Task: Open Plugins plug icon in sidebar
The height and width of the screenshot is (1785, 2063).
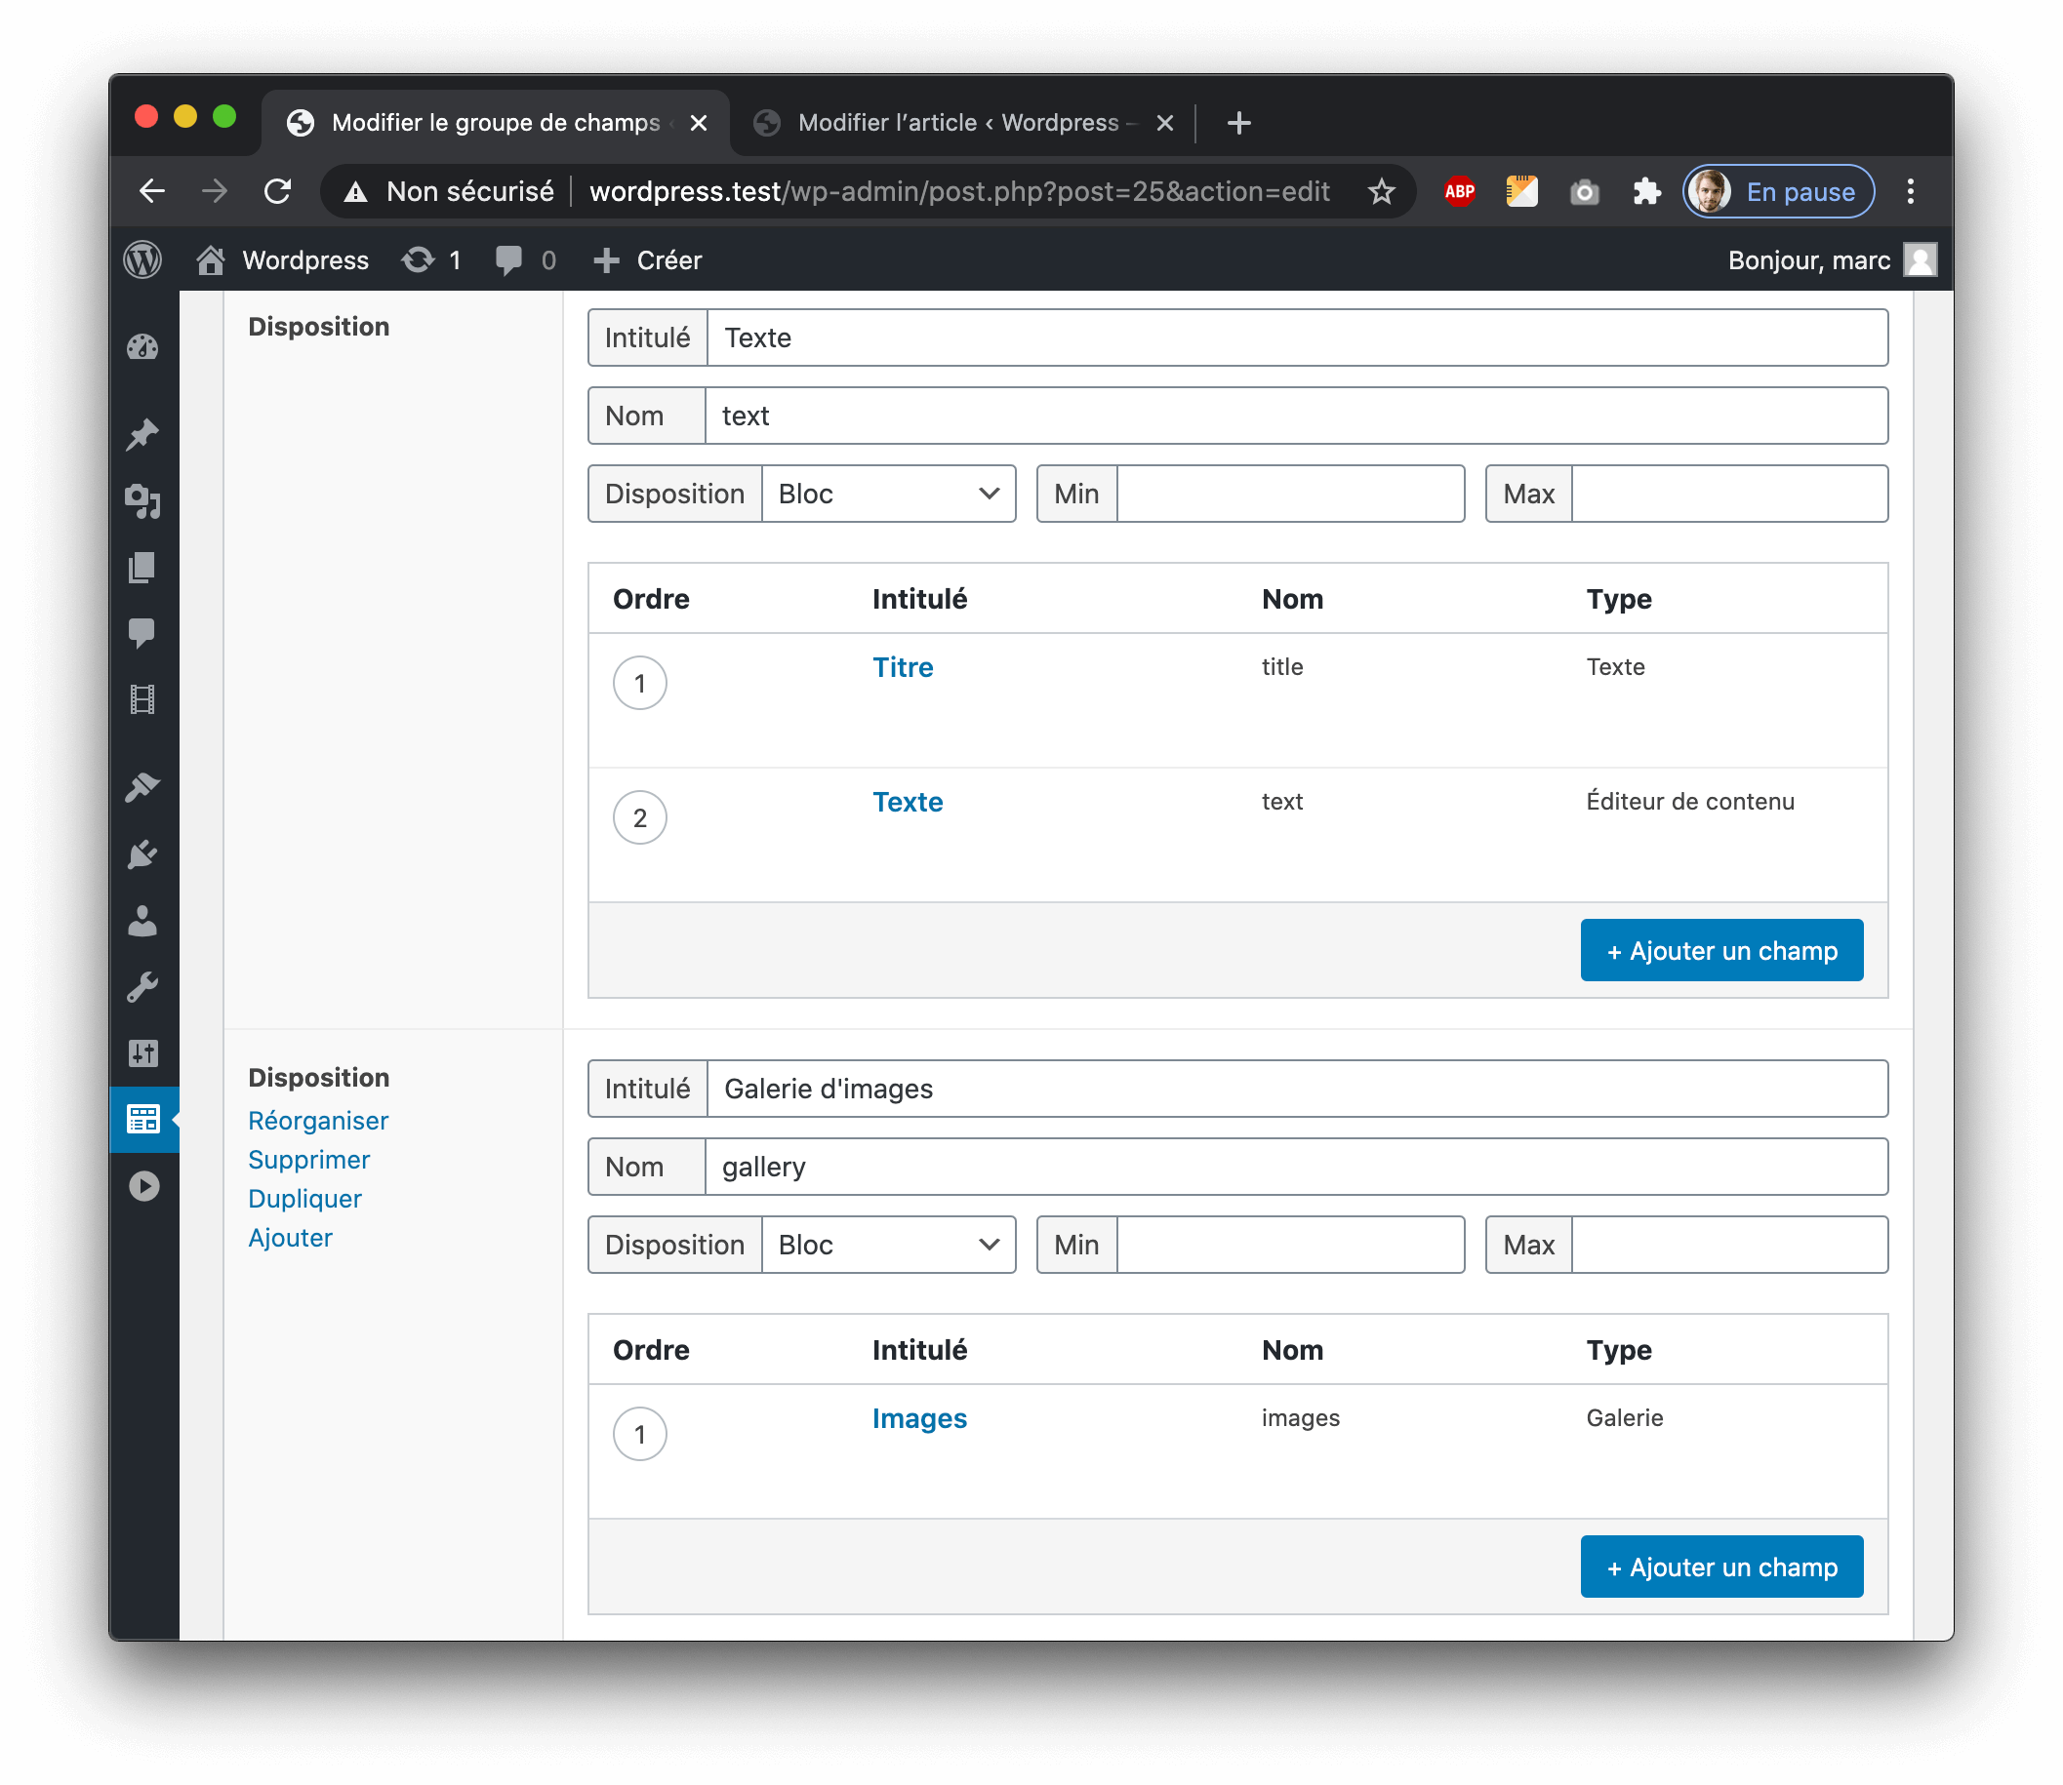Action: pyautogui.click(x=142, y=854)
